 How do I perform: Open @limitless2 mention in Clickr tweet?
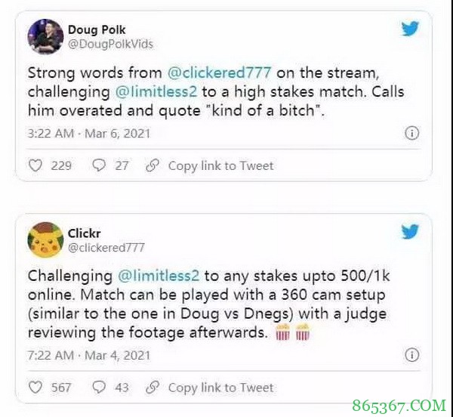[159, 276]
